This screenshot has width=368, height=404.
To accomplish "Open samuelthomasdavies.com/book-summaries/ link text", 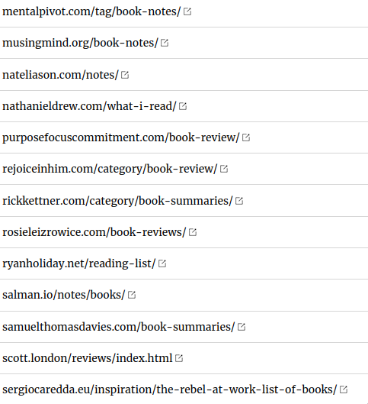I will click(x=118, y=327).
